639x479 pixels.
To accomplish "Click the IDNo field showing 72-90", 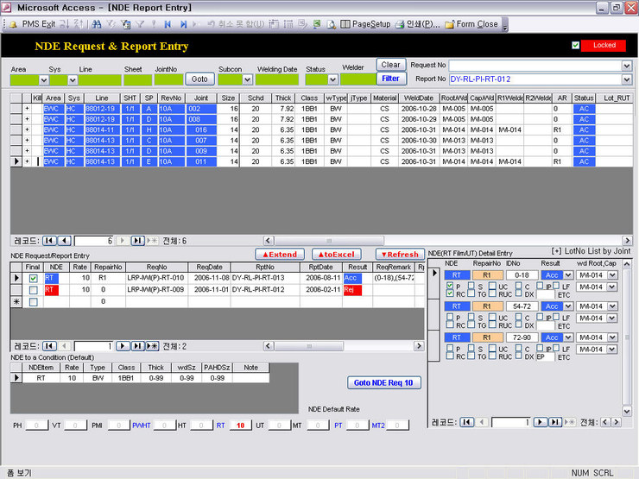I will 522,337.
